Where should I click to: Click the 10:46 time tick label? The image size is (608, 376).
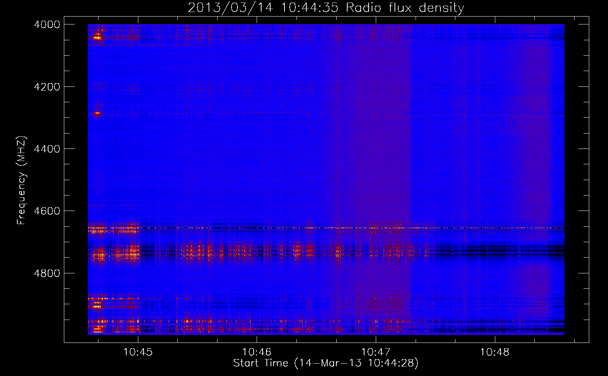[x=257, y=352]
